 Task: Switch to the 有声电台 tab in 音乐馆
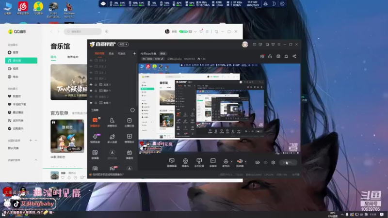tap(73, 57)
